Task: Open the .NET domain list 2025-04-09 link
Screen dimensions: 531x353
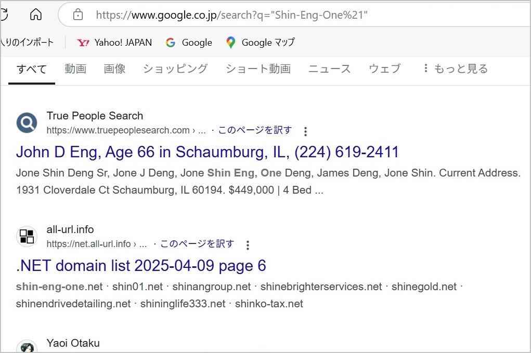Action: (x=141, y=265)
